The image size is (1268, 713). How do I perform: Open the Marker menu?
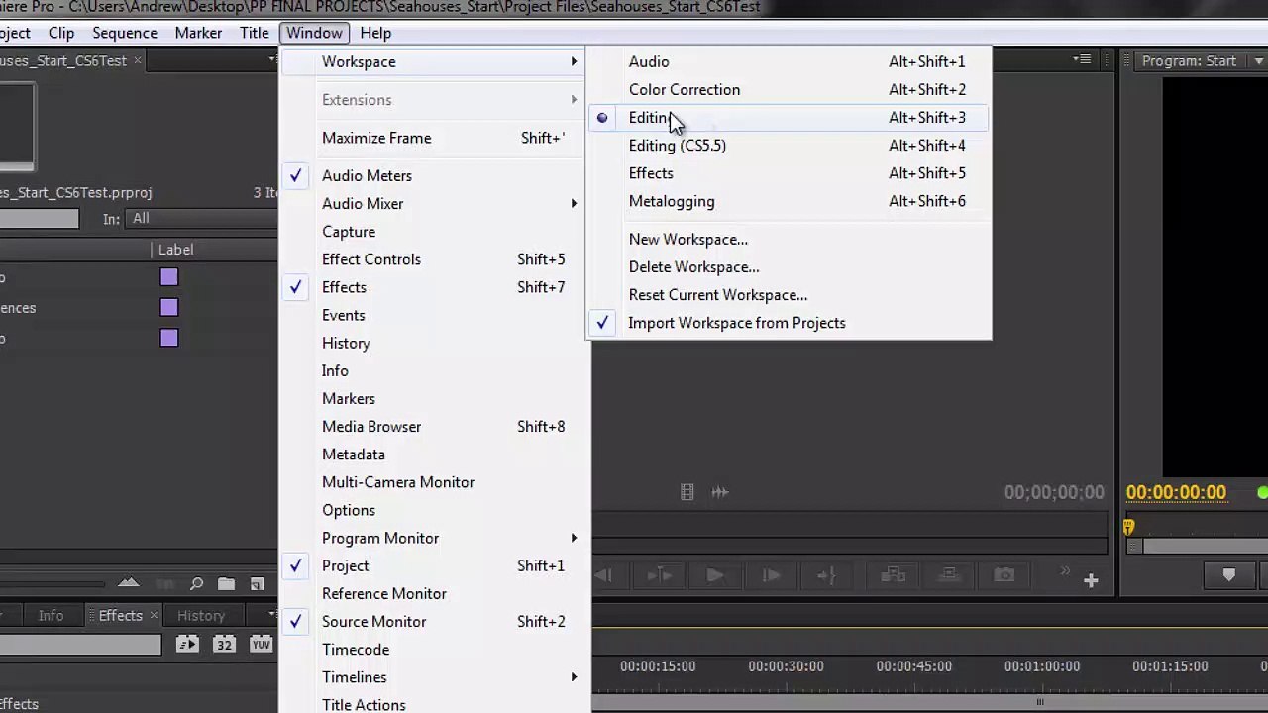point(198,33)
